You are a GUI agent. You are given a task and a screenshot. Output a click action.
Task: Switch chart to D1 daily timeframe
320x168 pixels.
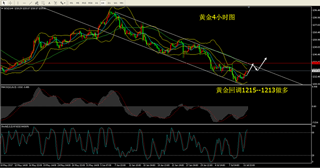tap(109, 3)
